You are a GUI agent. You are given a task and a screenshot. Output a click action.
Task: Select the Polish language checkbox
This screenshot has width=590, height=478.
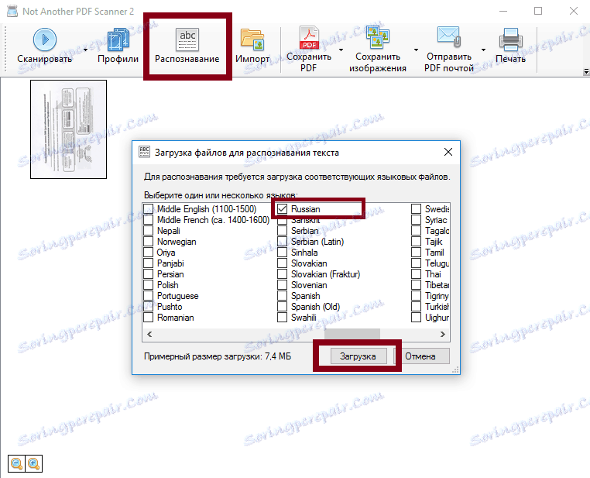click(149, 285)
